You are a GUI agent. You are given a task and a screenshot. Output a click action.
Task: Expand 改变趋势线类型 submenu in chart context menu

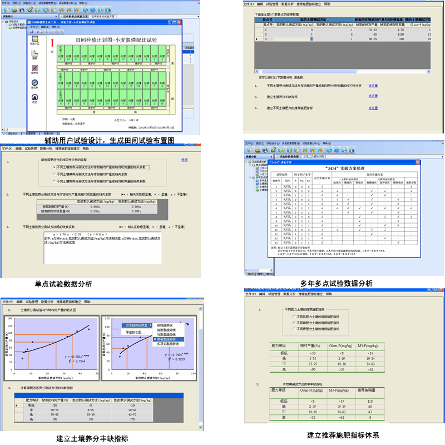coord(137,325)
